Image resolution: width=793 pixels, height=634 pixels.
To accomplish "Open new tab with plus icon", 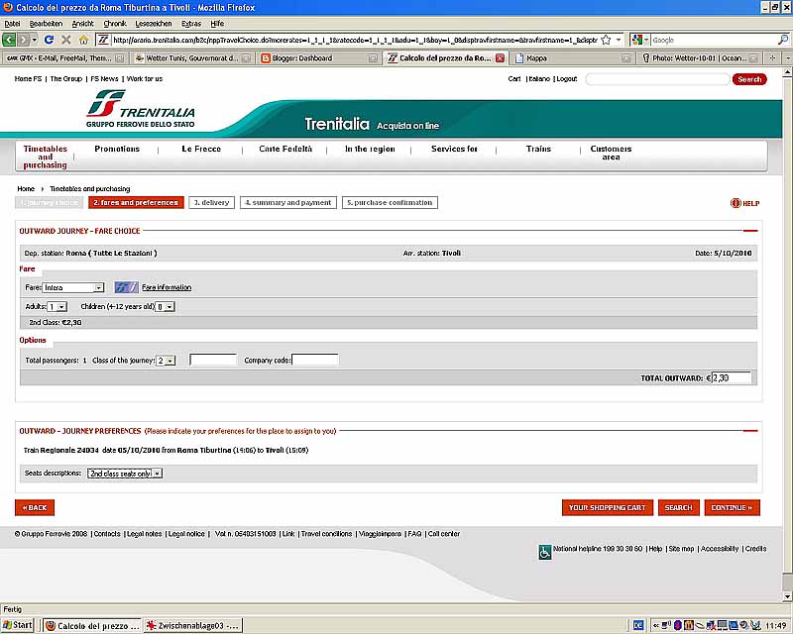I will point(772,58).
